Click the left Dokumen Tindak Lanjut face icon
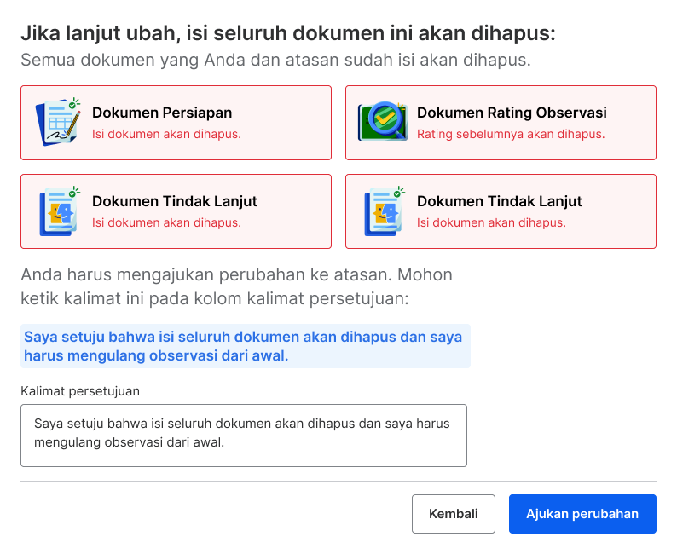677x554 pixels. (60, 211)
